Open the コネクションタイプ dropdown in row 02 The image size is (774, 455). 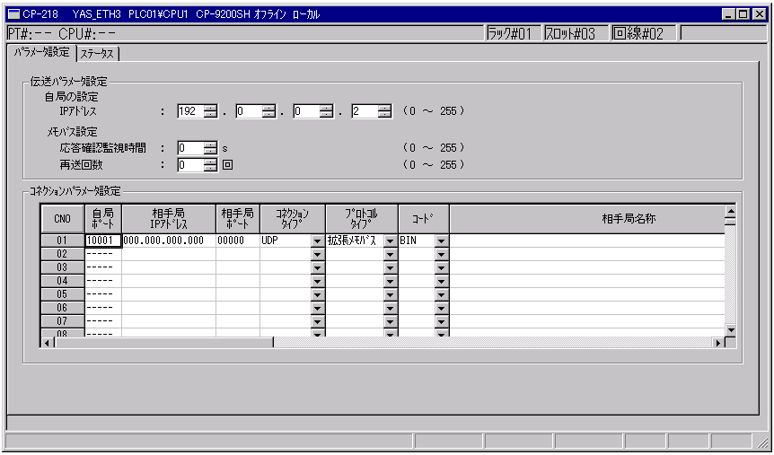pos(316,255)
